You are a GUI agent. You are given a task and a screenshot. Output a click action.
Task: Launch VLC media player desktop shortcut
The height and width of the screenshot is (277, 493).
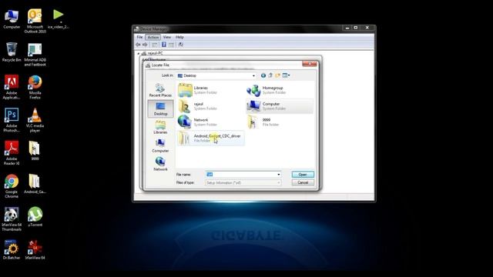35,120
